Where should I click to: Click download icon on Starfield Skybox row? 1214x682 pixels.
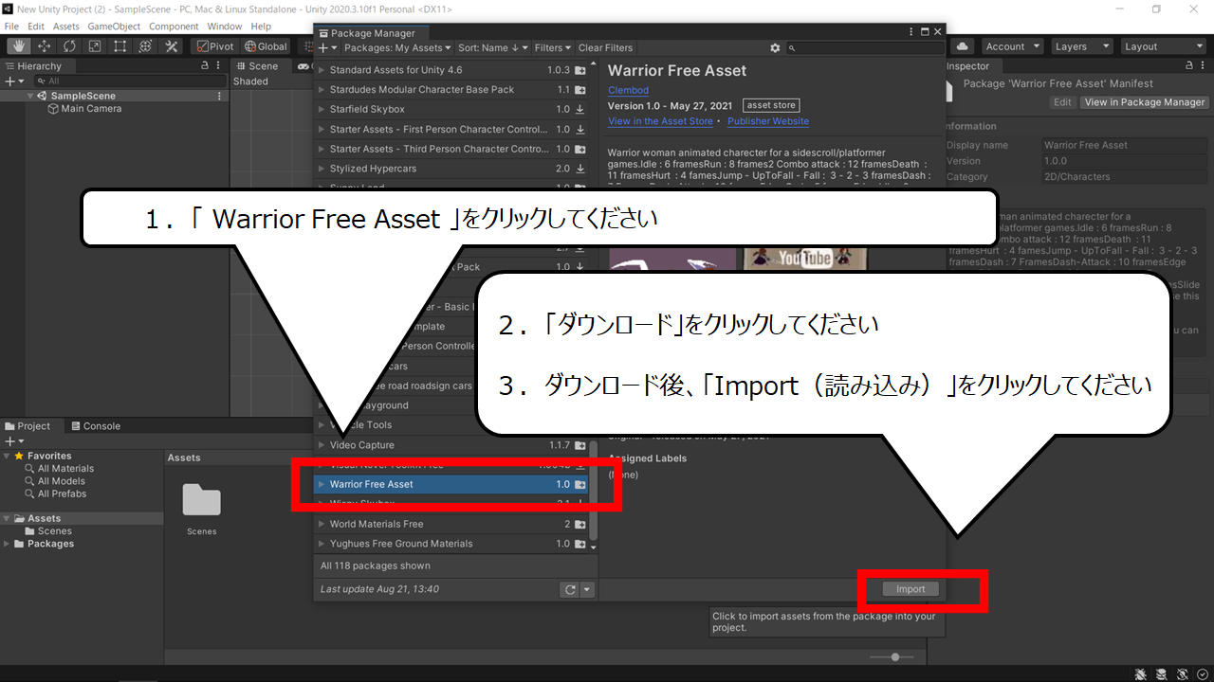point(580,110)
